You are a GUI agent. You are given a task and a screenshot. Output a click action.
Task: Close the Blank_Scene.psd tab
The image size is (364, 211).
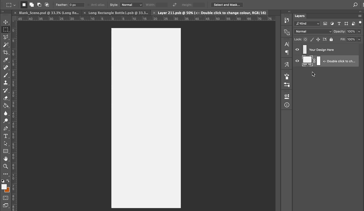point(15,13)
